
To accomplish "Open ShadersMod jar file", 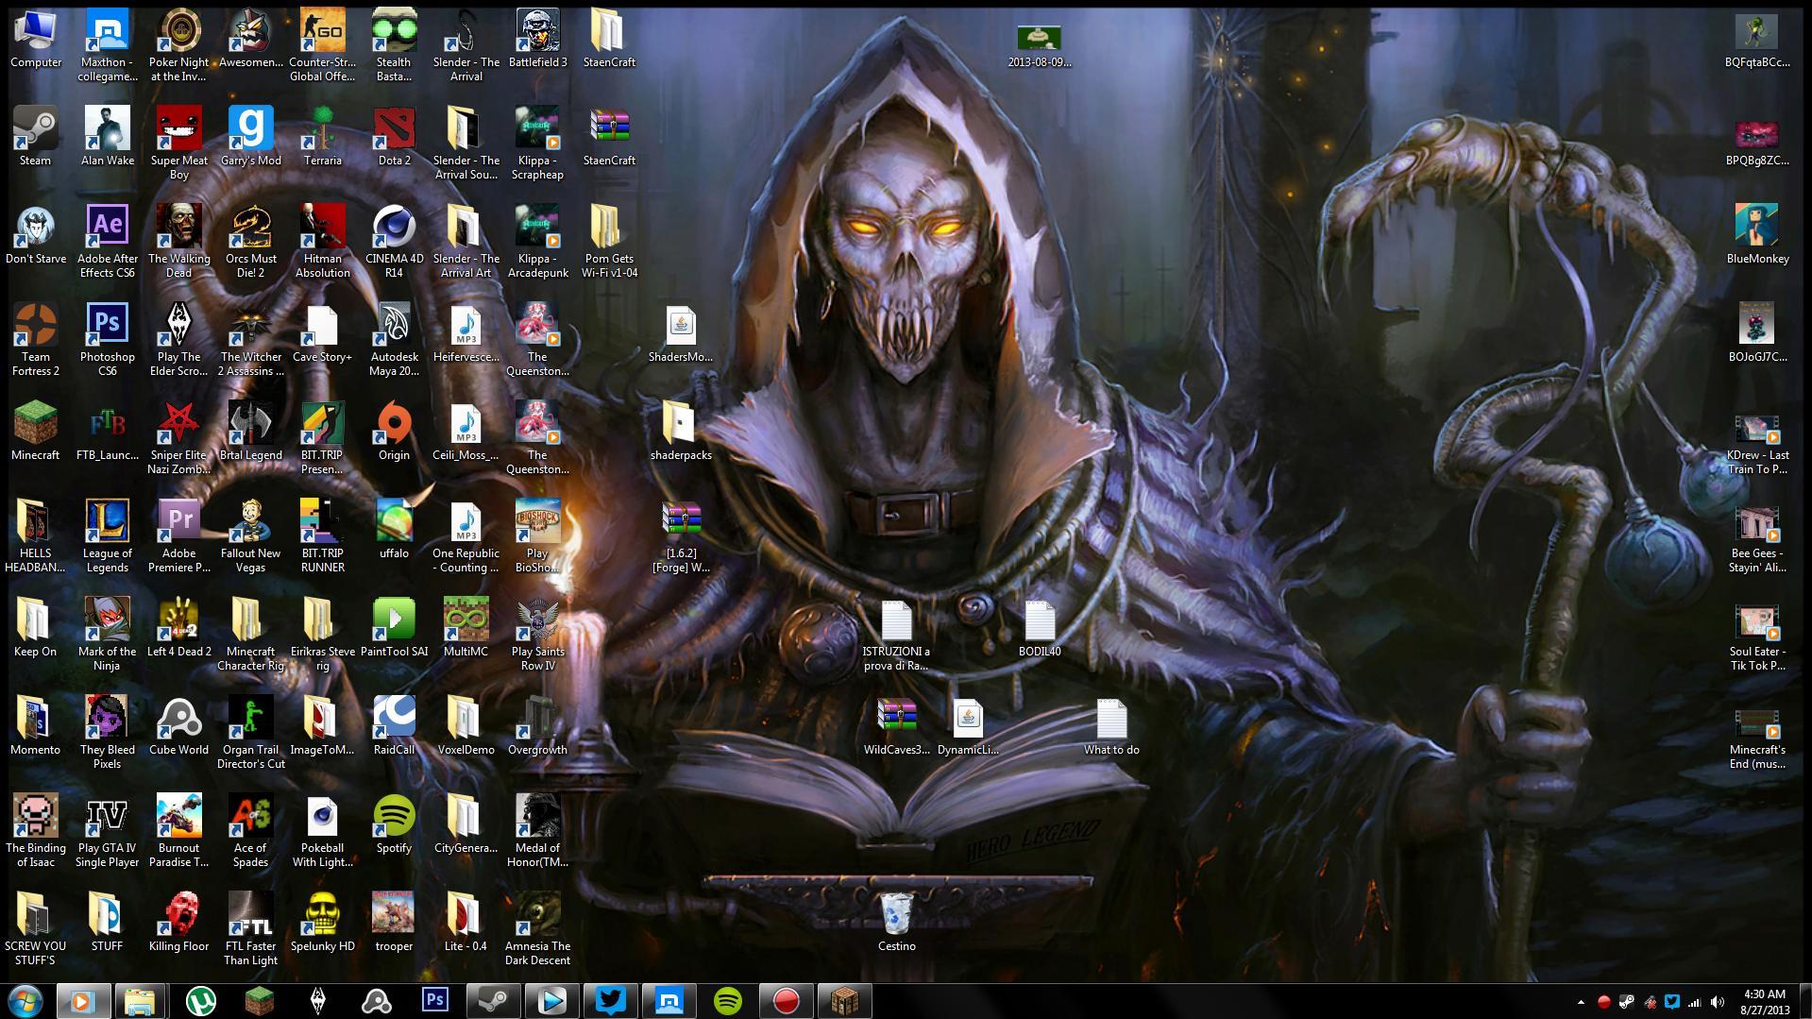I will 681,333.
